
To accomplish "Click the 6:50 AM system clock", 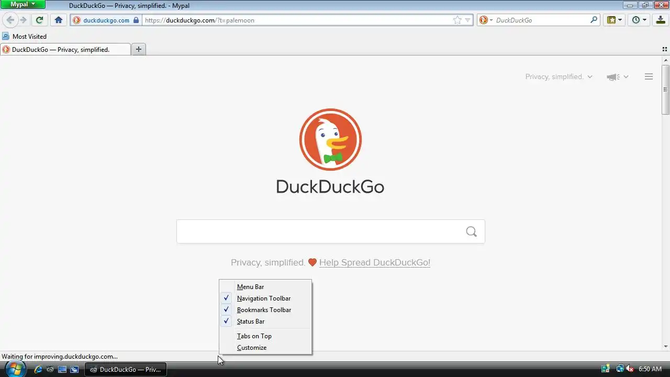I will click(650, 369).
